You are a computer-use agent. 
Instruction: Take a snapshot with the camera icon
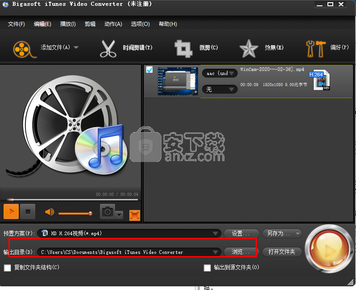coord(108,211)
